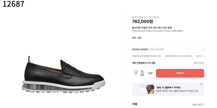Click the sort arrows next to 옵션 선택
The image size is (217, 108).
click(203, 104)
